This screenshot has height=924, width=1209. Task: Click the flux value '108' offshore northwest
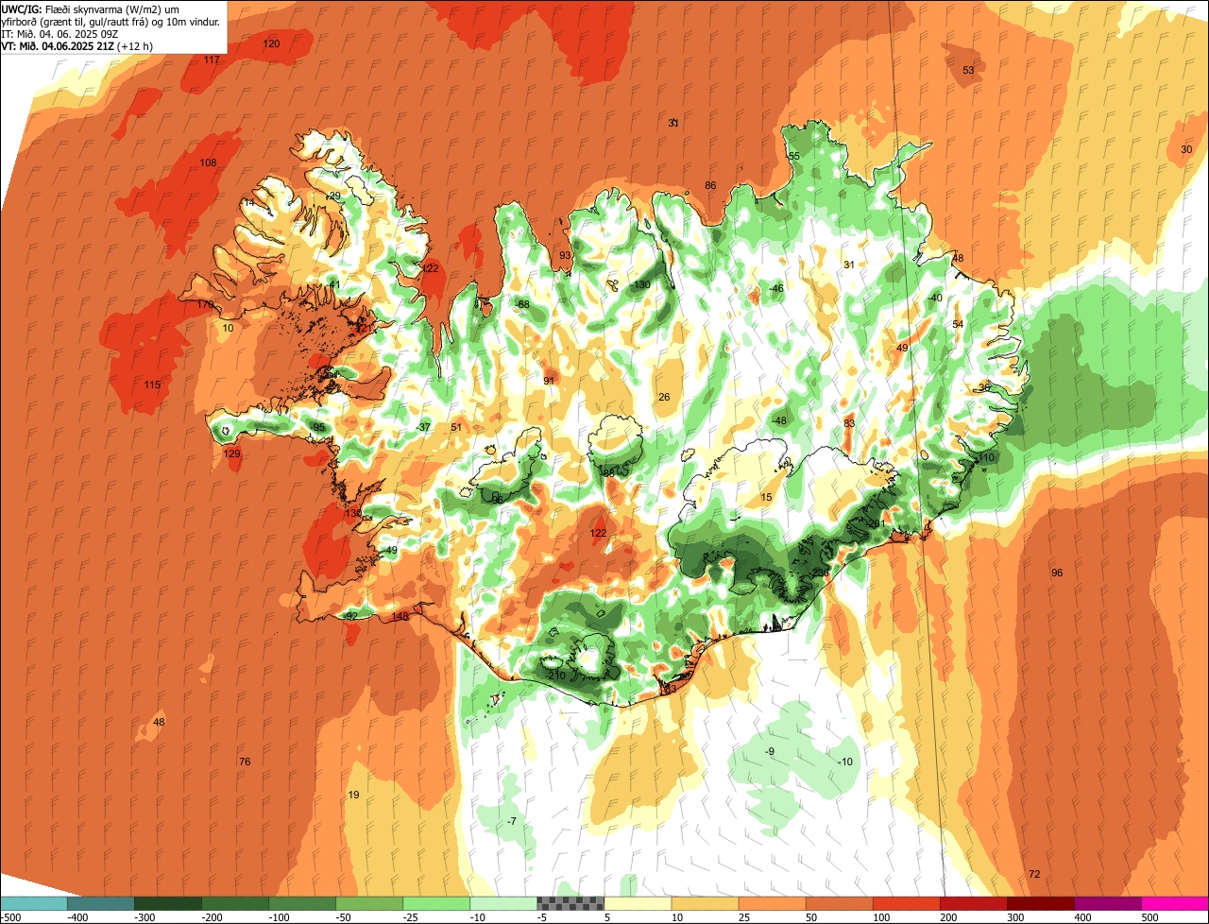[208, 163]
